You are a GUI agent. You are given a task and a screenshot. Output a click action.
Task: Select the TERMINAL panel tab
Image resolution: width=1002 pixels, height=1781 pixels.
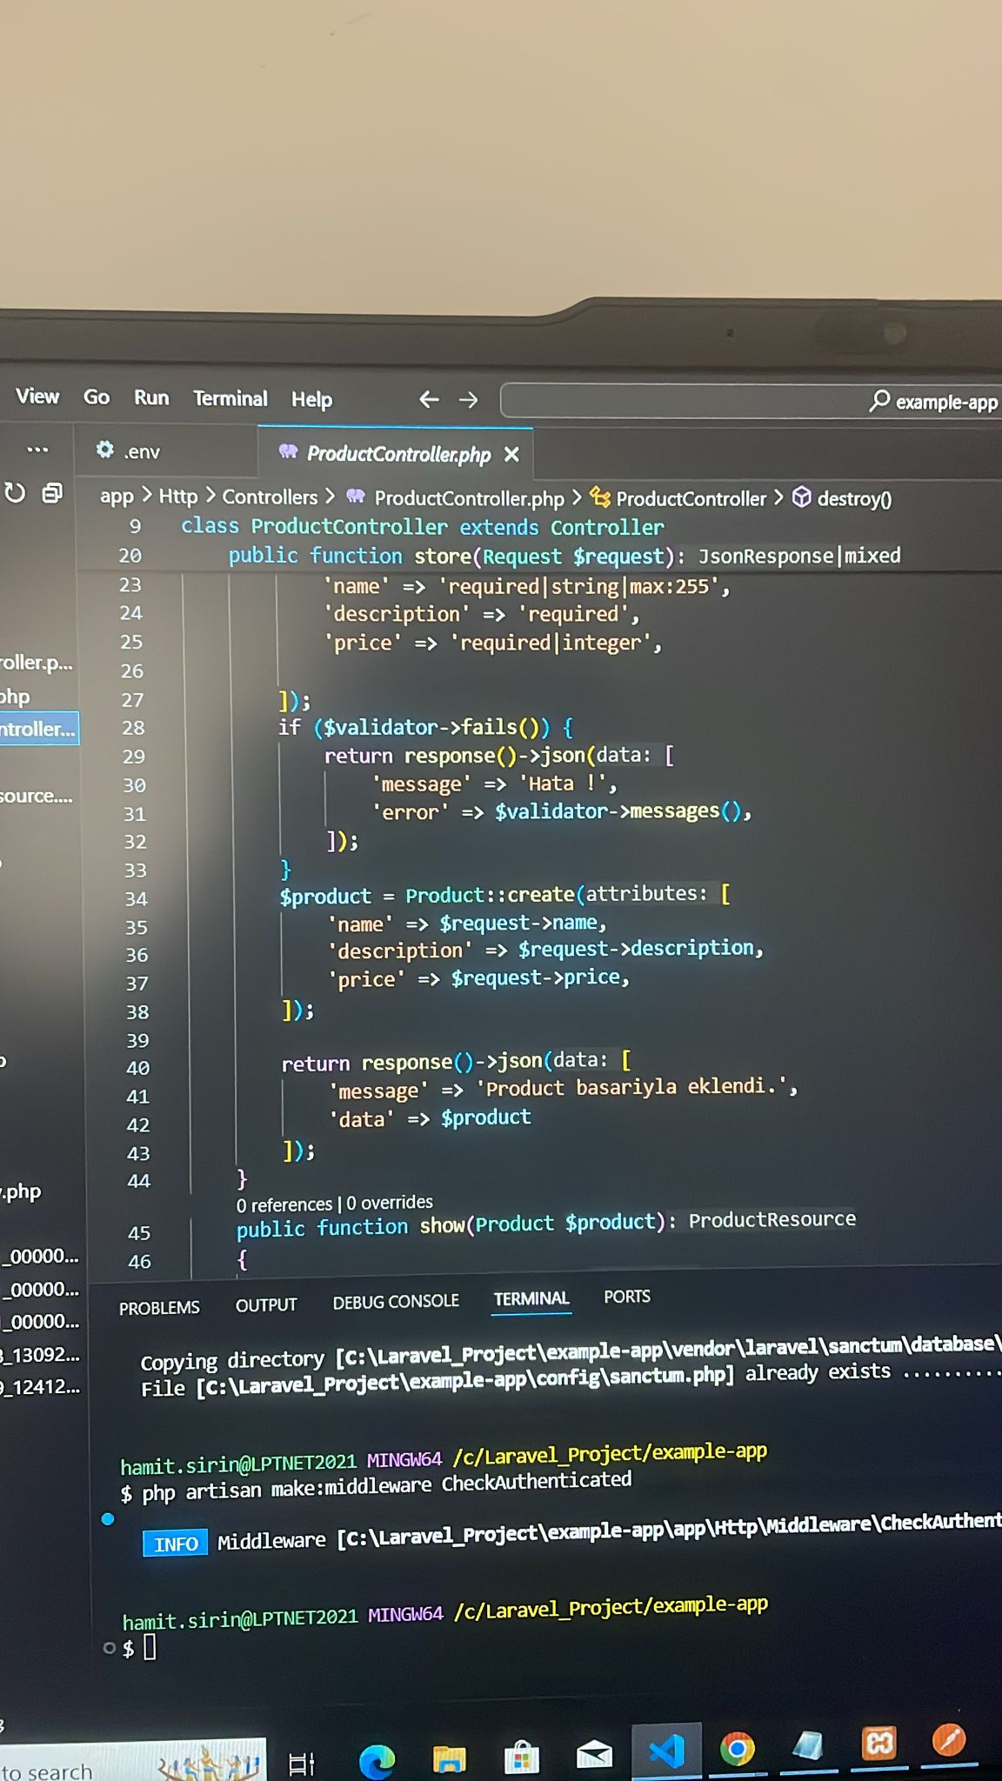tap(531, 1299)
